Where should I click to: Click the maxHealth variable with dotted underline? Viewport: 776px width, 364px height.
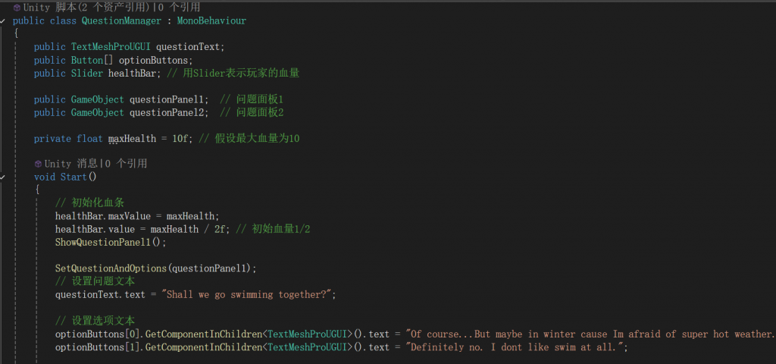point(132,139)
